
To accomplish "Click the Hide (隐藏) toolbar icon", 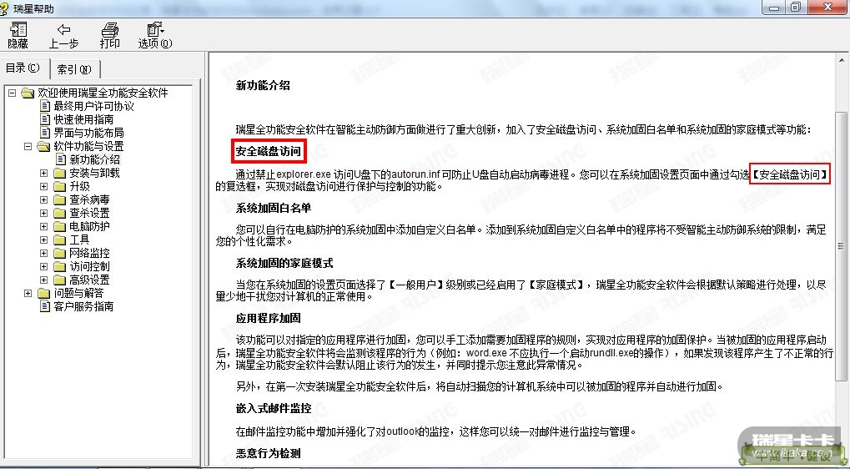I will [x=19, y=28].
